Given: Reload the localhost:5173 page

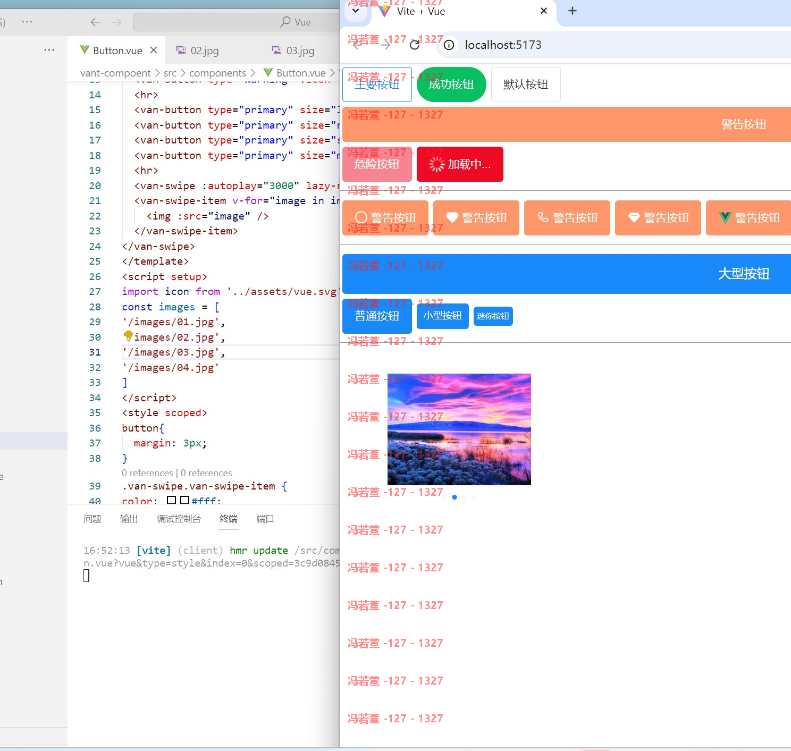Looking at the screenshot, I should [x=415, y=45].
